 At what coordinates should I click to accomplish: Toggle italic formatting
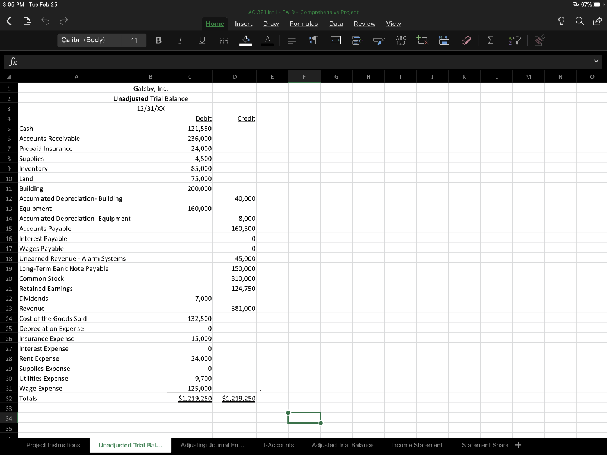[180, 40]
